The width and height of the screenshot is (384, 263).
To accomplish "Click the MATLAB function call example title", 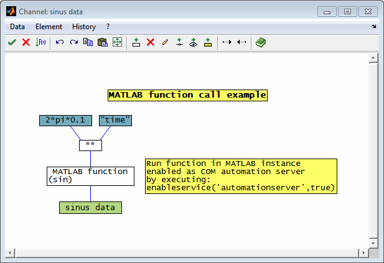I will click(187, 95).
